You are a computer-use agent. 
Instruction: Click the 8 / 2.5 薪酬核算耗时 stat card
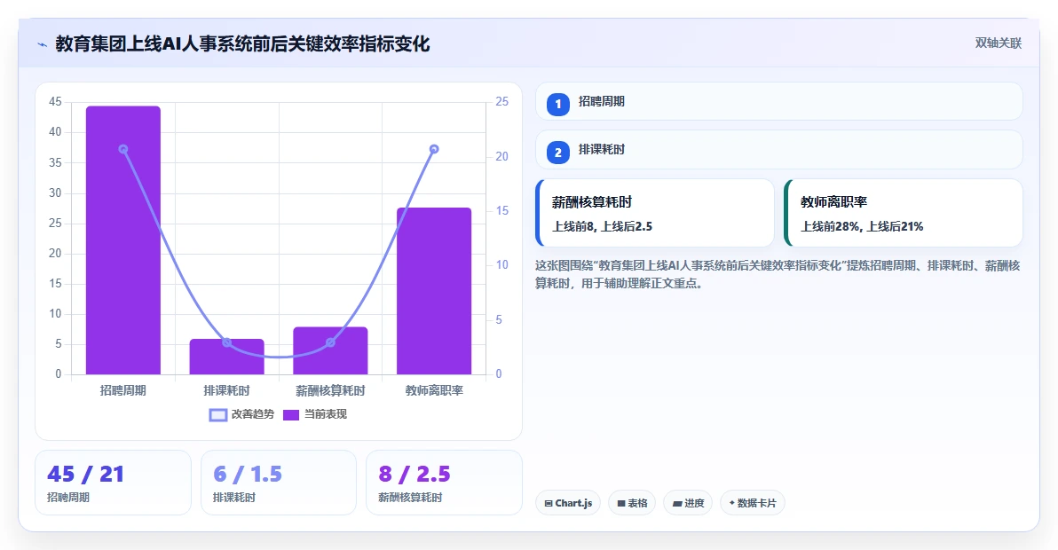(x=444, y=483)
